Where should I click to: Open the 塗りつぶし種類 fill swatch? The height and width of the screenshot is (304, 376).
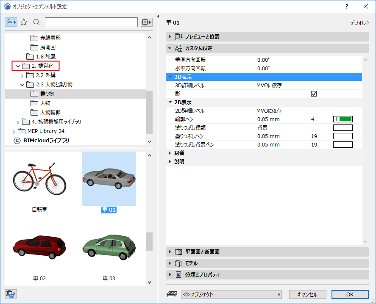pyautogui.click(x=343, y=128)
